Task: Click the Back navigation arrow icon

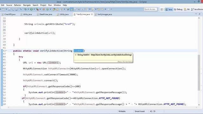Action: [x=102, y=9]
